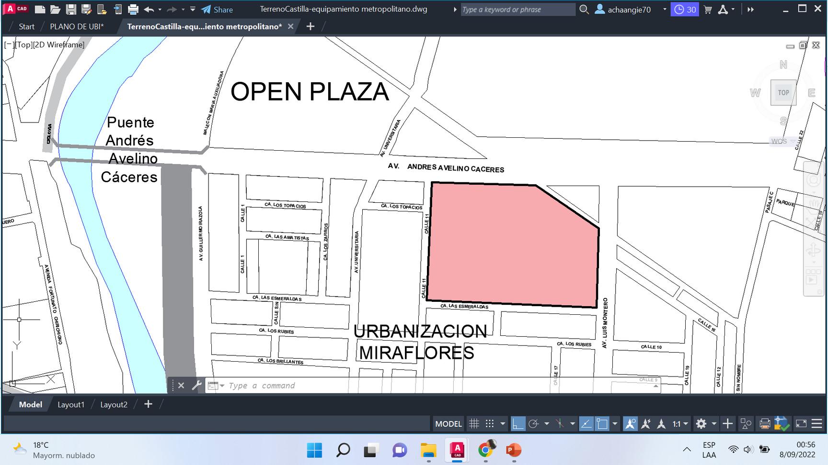Close the TerrenoCastilla drawing tab
The width and height of the screenshot is (828, 465).
click(x=290, y=27)
